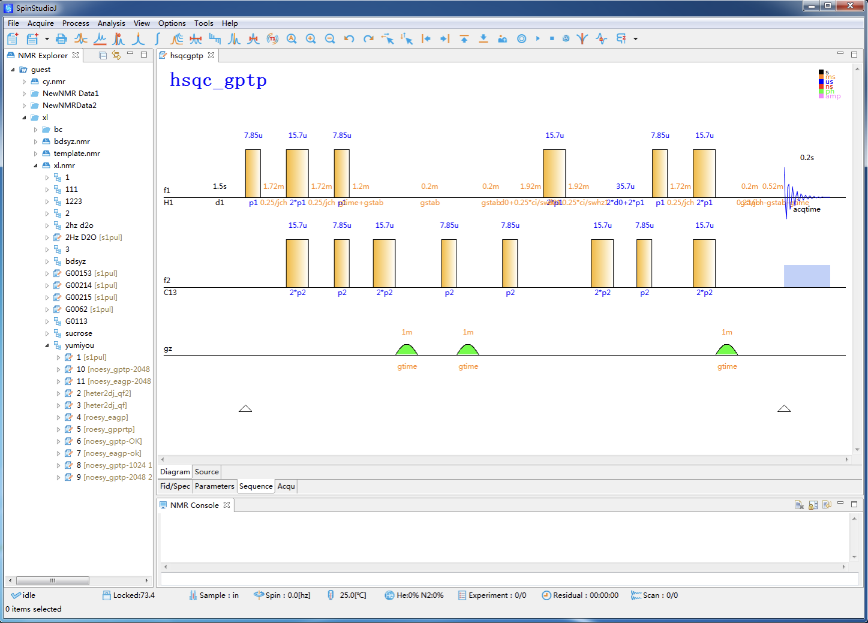Screen dimensions: 868x623
Task: Collapse the yumiyou tree node
Action: pos(47,345)
